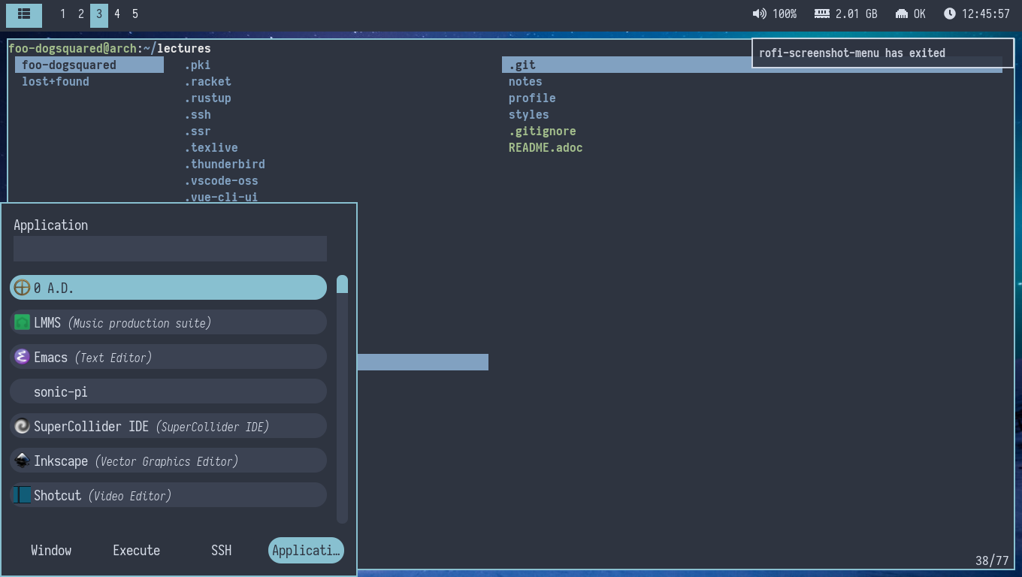Select lost+found directory

pos(56,81)
